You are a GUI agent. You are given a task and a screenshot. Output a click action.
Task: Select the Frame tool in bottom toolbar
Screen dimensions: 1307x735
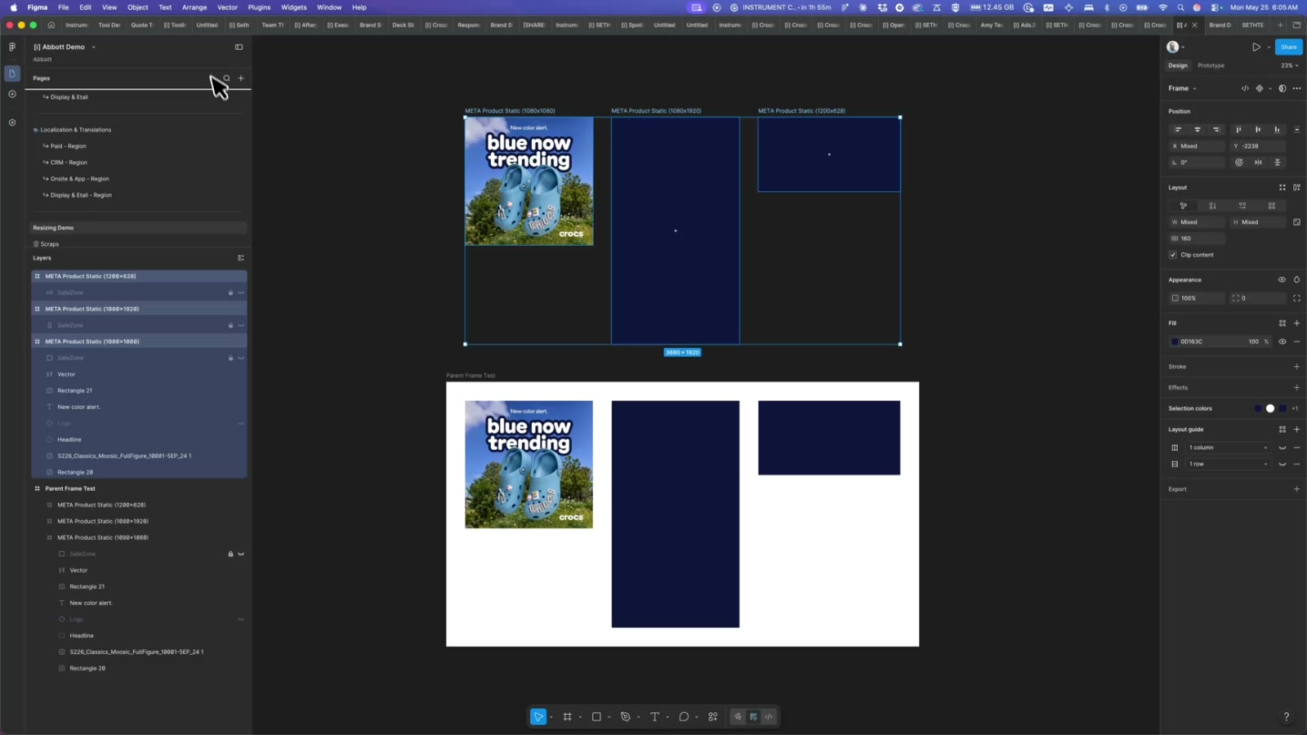(567, 717)
